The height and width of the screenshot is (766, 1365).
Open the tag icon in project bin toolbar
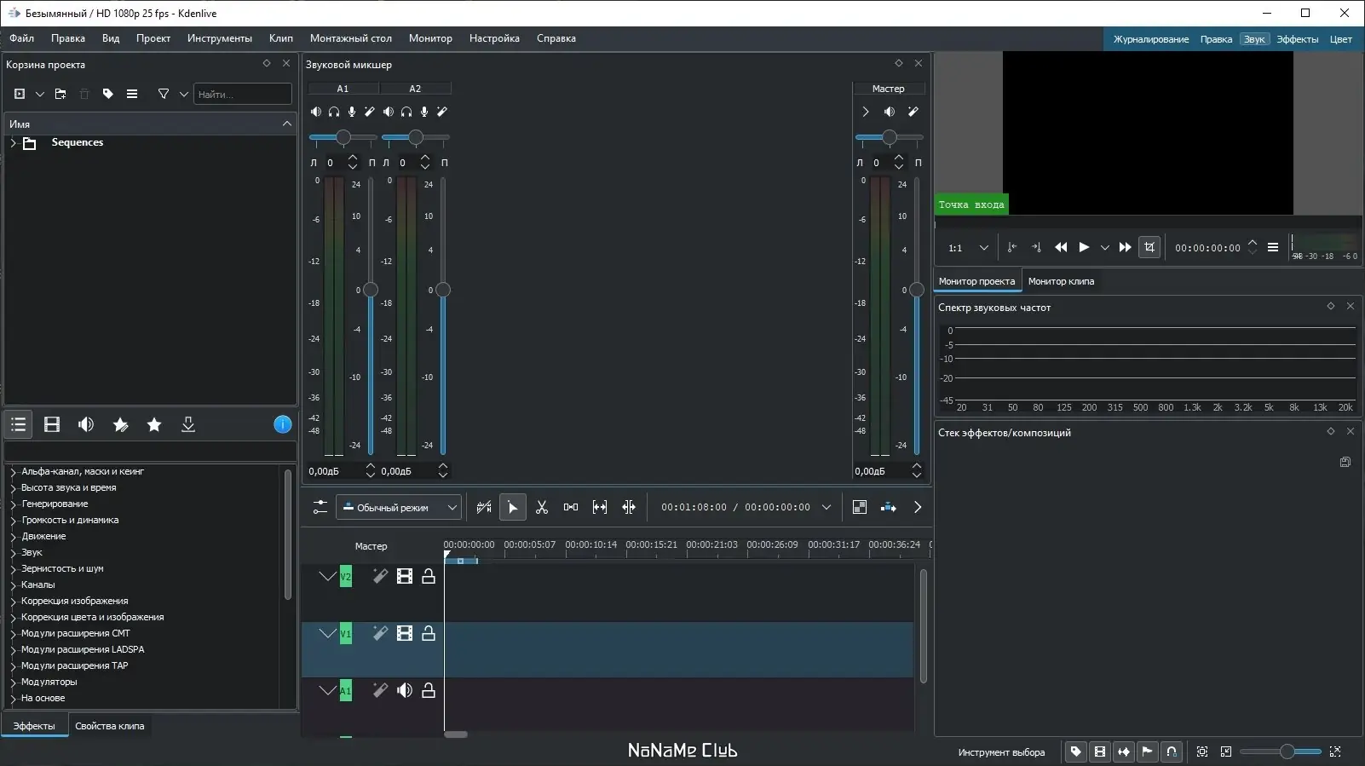[x=108, y=95]
